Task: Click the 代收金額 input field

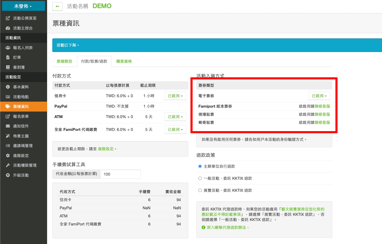Action: [x=120, y=174]
